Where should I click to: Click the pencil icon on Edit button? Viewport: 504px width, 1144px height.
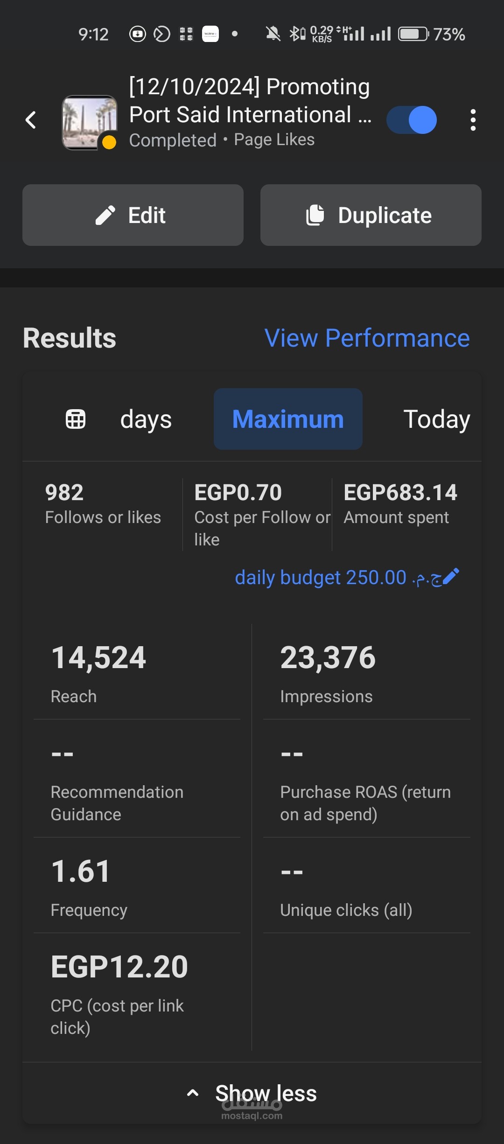(105, 215)
